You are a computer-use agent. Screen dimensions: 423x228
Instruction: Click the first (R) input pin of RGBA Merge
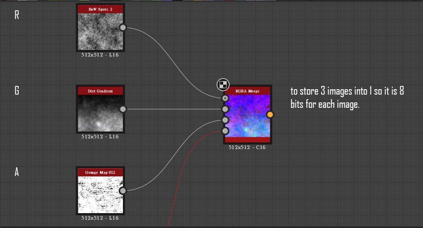pyautogui.click(x=225, y=98)
